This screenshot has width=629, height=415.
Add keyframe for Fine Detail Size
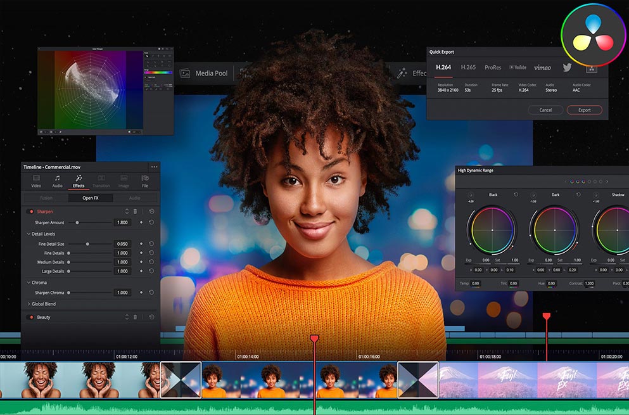pyautogui.click(x=141, y=244)
